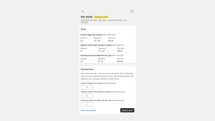Screen dimensions: 215x121
Task: Edit Stovetop Espresso Moka Pot quantity field
Action: [87, 104]
